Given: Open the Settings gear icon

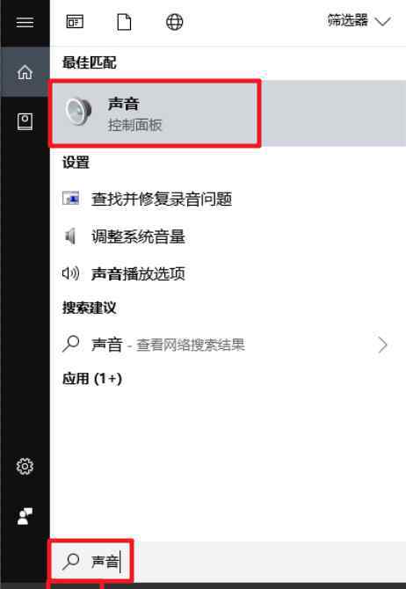Looking at the screenshot, I should [x=25, y=467].
